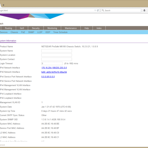Open the IPv4 link 176.16.254.108/255.255.0.0
The height and width of the screenshot is (148, 148).
tap(54, 68)
